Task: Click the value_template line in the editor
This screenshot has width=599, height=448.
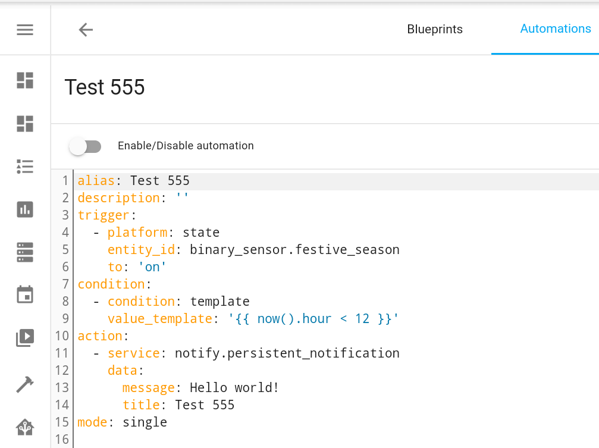Action: [252, 318]
